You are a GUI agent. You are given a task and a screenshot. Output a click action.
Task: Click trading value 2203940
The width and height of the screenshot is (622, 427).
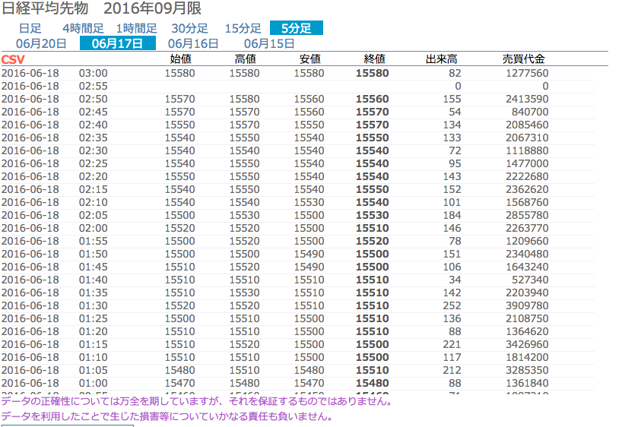point(527,293)
